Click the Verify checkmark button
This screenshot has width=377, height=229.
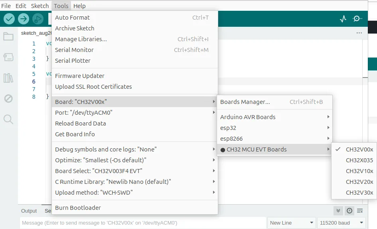(9, 19)
